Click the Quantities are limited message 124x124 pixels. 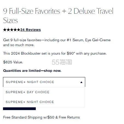[32, 71]
